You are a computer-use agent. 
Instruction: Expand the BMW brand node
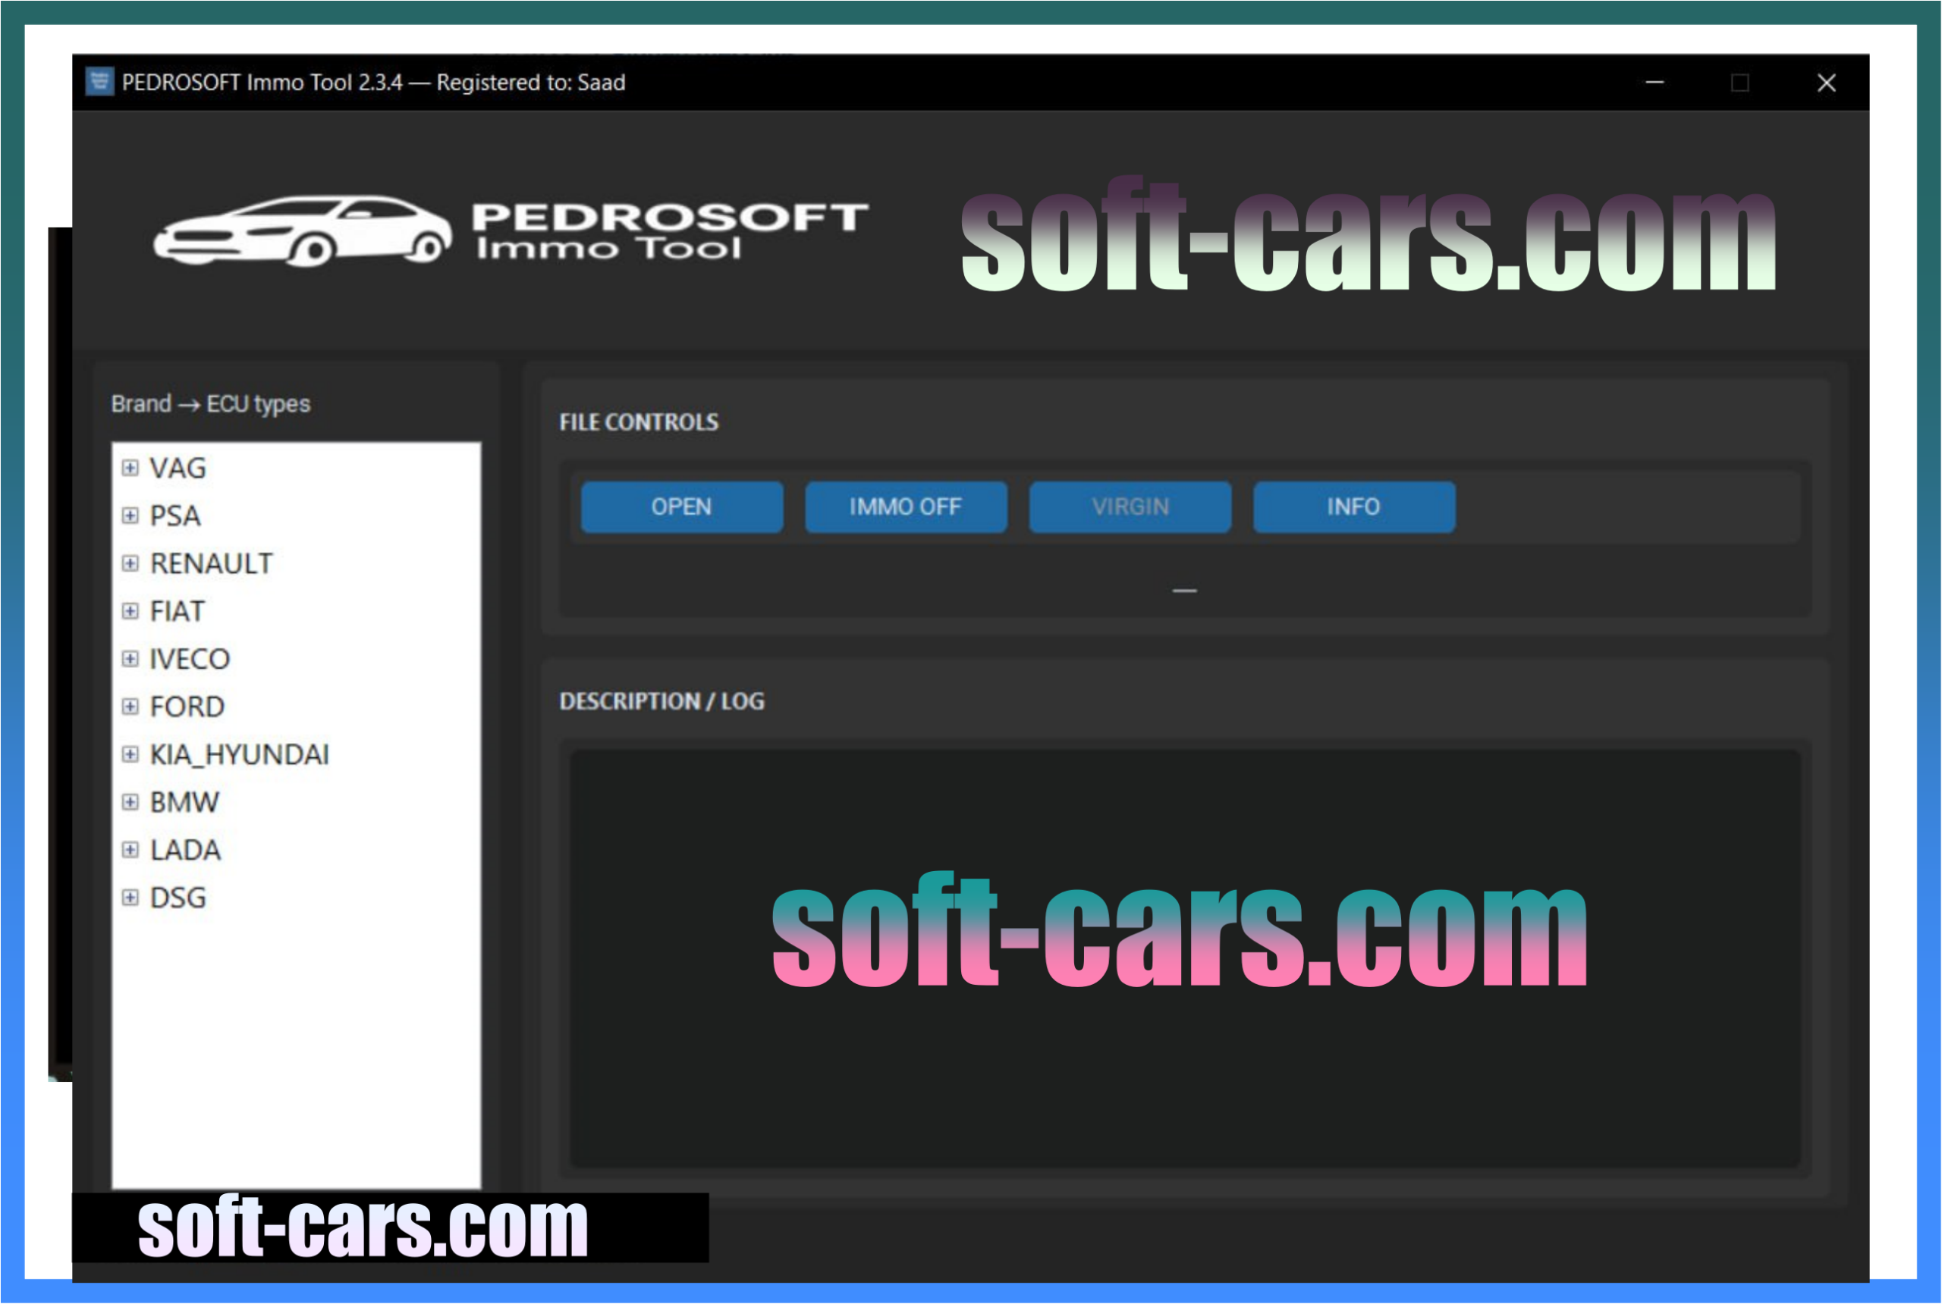point(130,801)
